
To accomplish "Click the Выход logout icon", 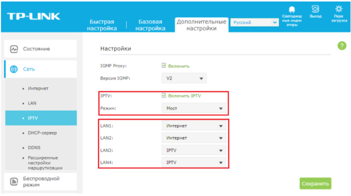I will click(315, 9).
